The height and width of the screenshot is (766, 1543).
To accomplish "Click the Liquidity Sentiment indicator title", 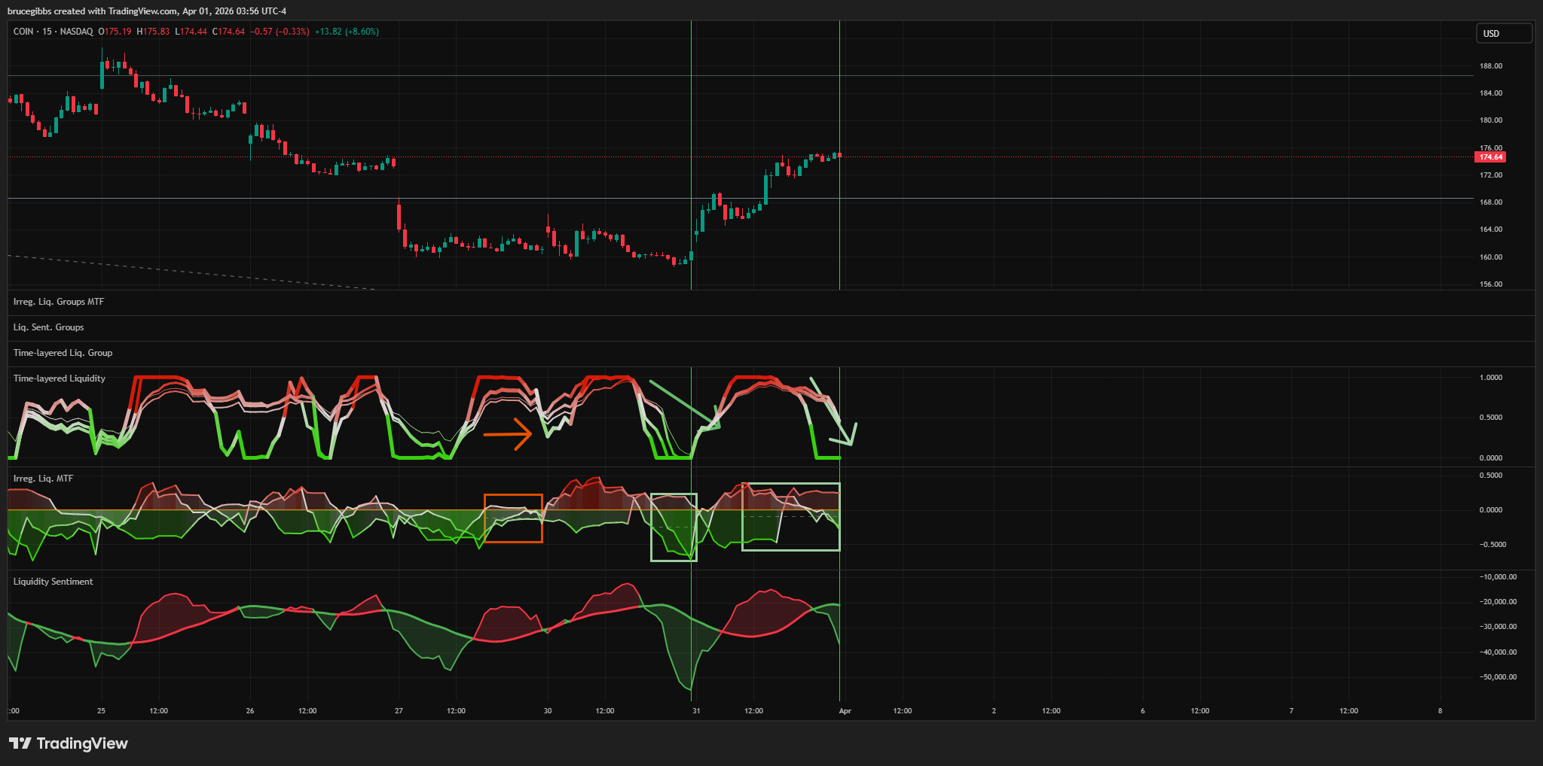I will tap(53, 582).
